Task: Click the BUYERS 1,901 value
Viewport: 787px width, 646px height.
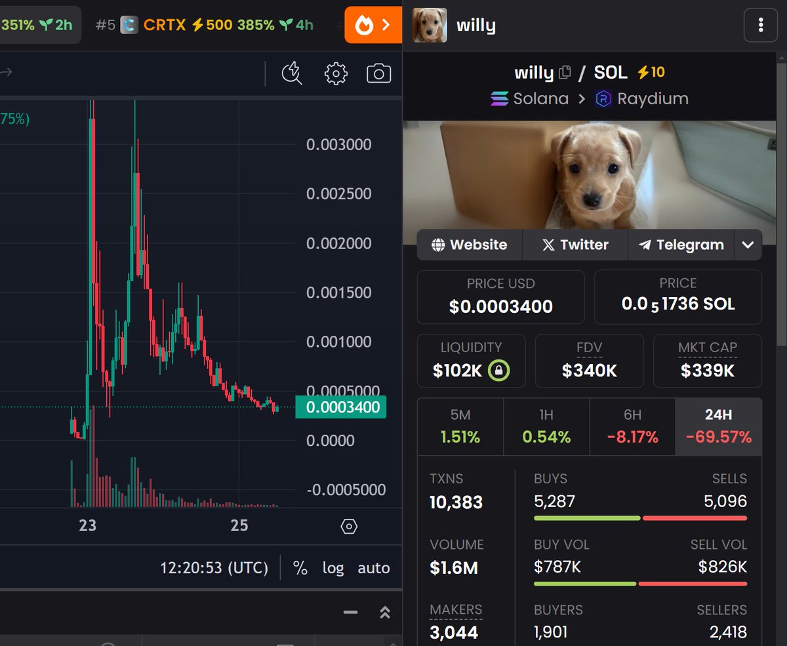Action: [551, 632]
